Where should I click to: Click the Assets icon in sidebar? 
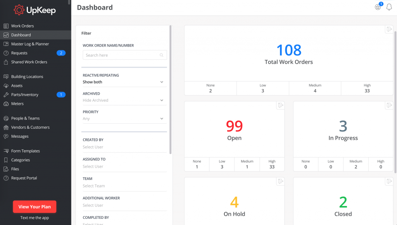[x=6, y=86]
